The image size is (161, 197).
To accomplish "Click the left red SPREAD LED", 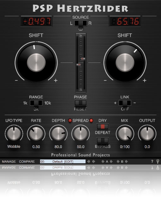I will [x=70, y=120].
